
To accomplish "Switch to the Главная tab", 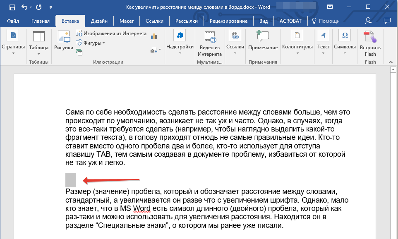I will click(x=40, y=21).
